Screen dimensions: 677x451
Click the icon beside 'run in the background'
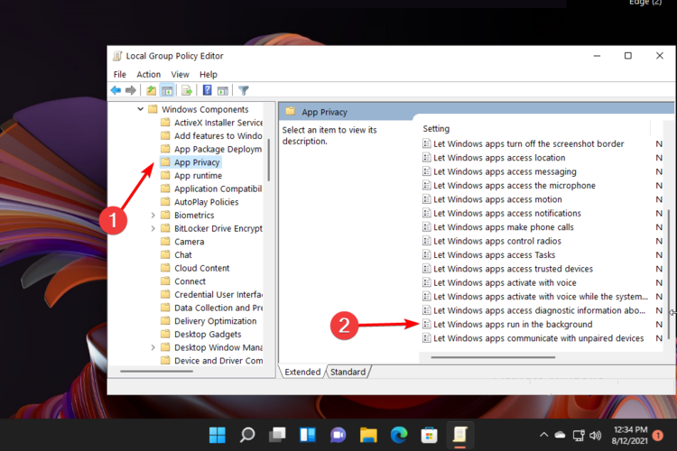pos(427,324)
